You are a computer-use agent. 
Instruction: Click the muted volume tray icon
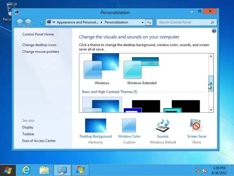pyautogui.click(x=204, y=170)
